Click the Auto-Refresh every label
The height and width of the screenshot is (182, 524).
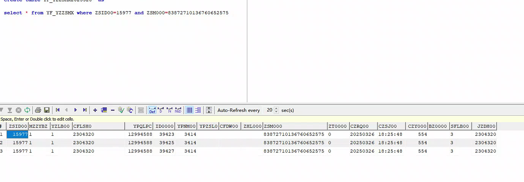click(x=239, y=110)
